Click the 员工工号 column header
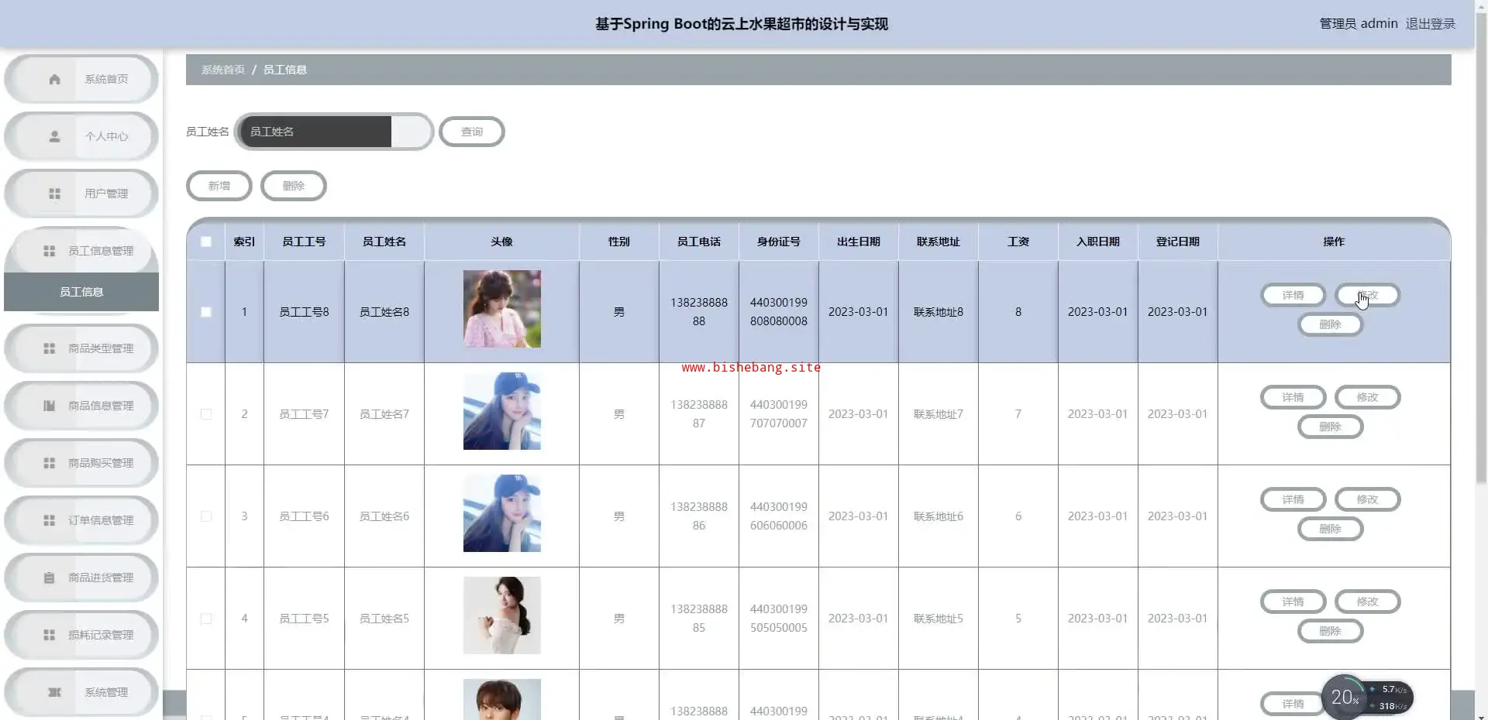 click(304, 242)
